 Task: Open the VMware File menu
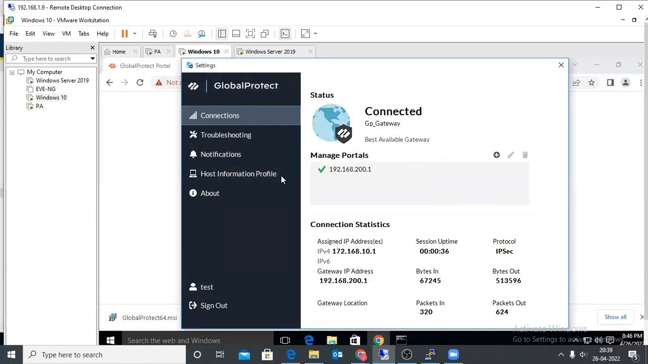[14, 34]
